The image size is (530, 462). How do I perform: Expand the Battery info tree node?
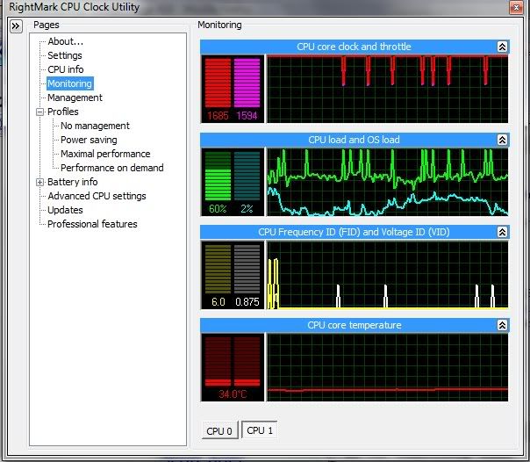39,183
